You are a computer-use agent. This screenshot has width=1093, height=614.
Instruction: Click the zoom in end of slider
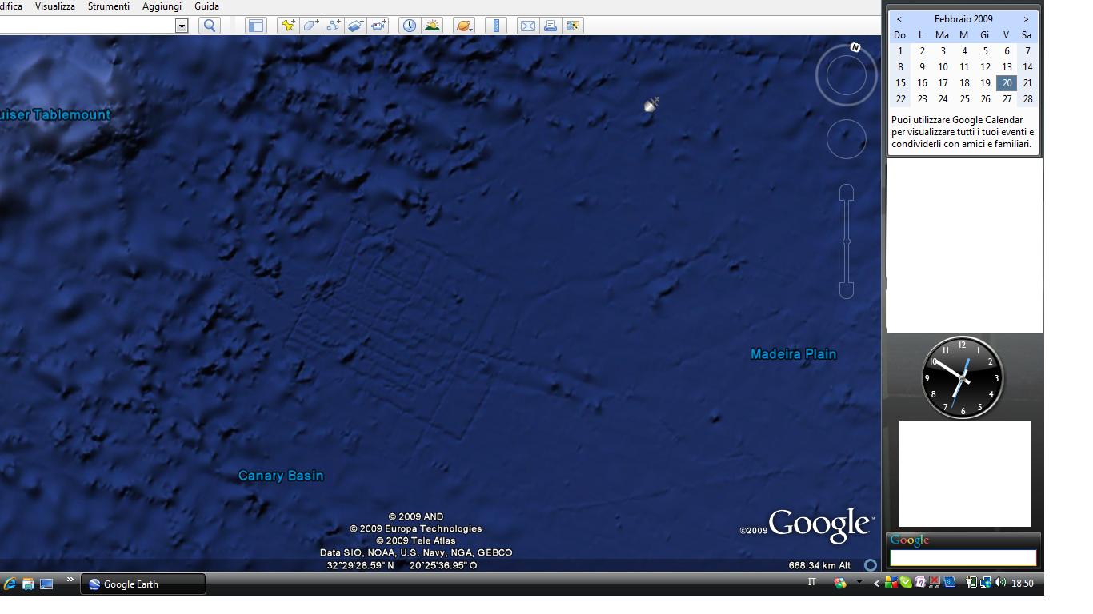[847, 193]
